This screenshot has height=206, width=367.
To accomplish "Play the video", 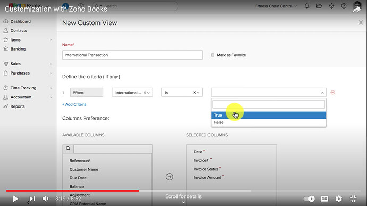I will [x=15, y=199].
